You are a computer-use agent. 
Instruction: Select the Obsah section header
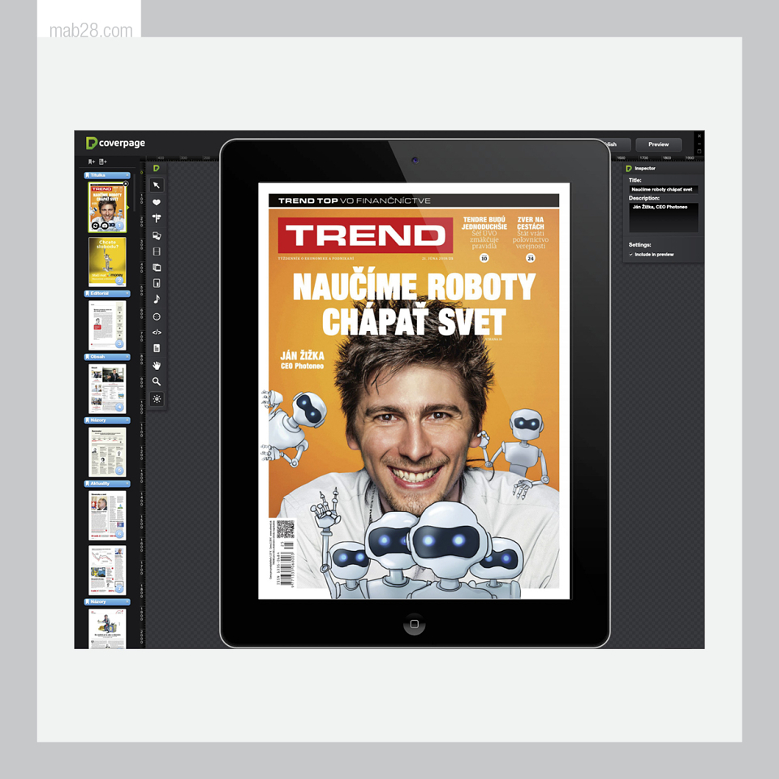pyautogui.click(x=107, y=357)
